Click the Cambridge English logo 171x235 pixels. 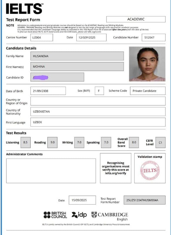click(110, 216)
